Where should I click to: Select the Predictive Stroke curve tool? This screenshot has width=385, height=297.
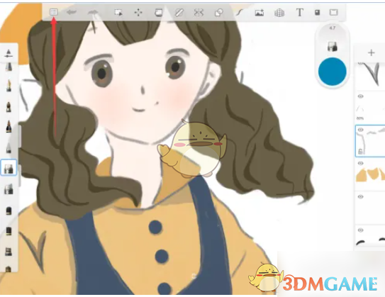(x=240, y=12)
